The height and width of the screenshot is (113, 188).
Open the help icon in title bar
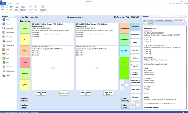(x=170, y=3)
